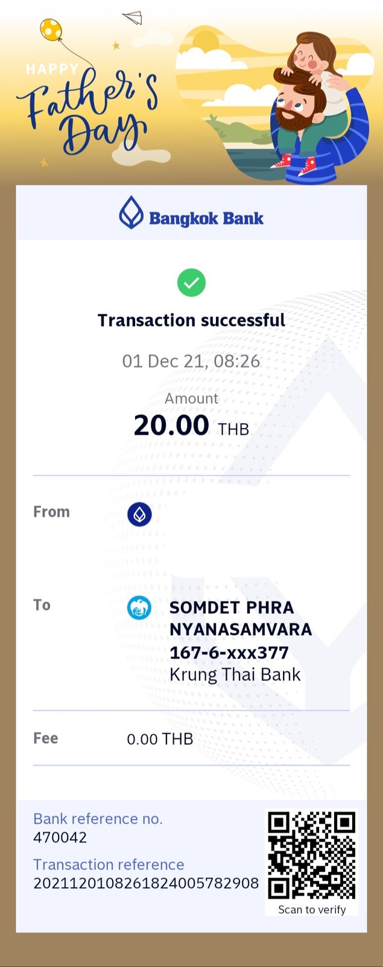Click the 20.00 THB amount
Image resolution: width=383 pixels, height=967 pixels.
tap(191, 425)
